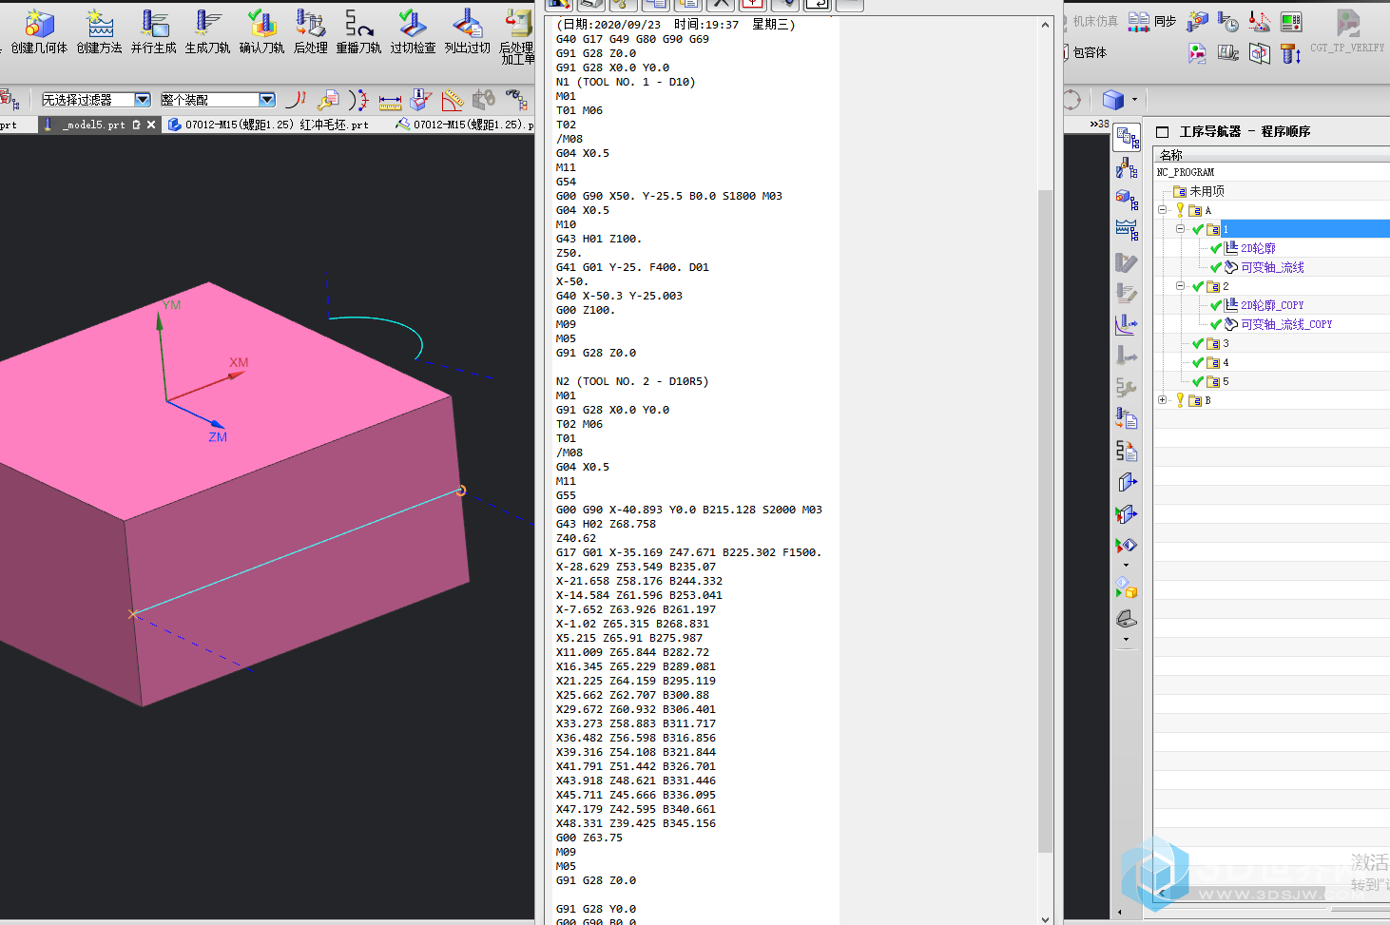This screenshot has height=925, width=1390.
Task: Click the ZM axis label in viewport
Action: tap(218, 437)
